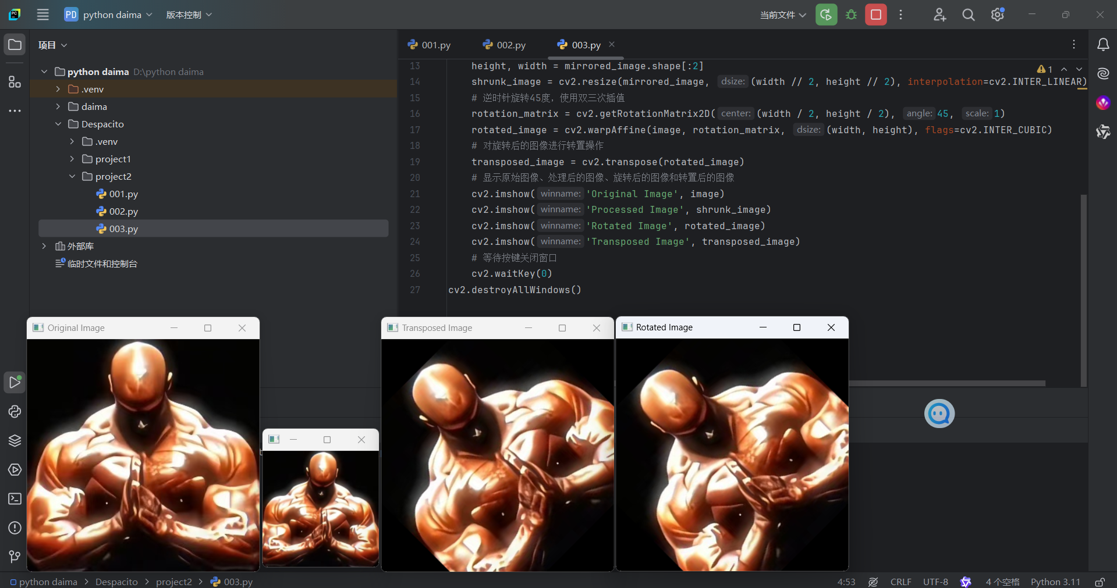Click the status bar plugin star icon
The image size is (1117, 588).
(x=966, y=582)
